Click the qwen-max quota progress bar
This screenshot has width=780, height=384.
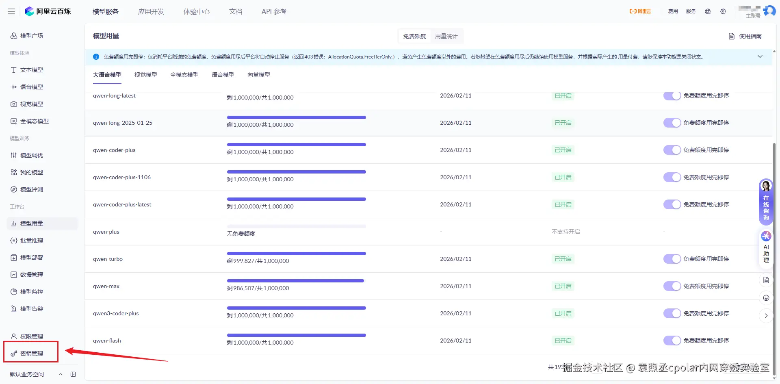[297, 281]
